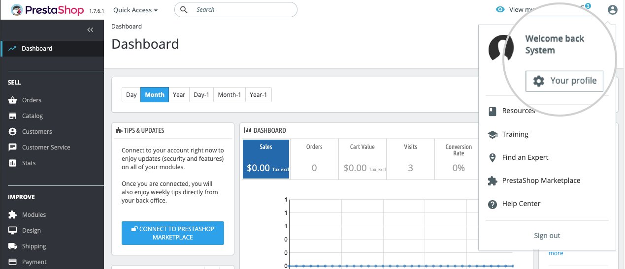Screen dimensions: 625x269
Task: Click the notifications badge showing 3
Action: point(588,5)
